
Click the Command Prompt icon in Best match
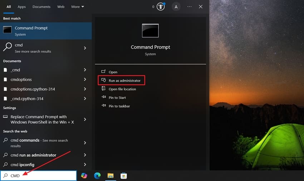coord(8,30)
